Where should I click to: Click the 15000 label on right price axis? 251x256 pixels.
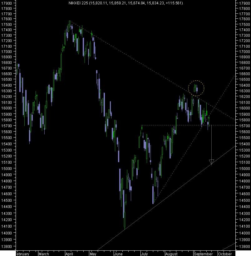[244, 168]
